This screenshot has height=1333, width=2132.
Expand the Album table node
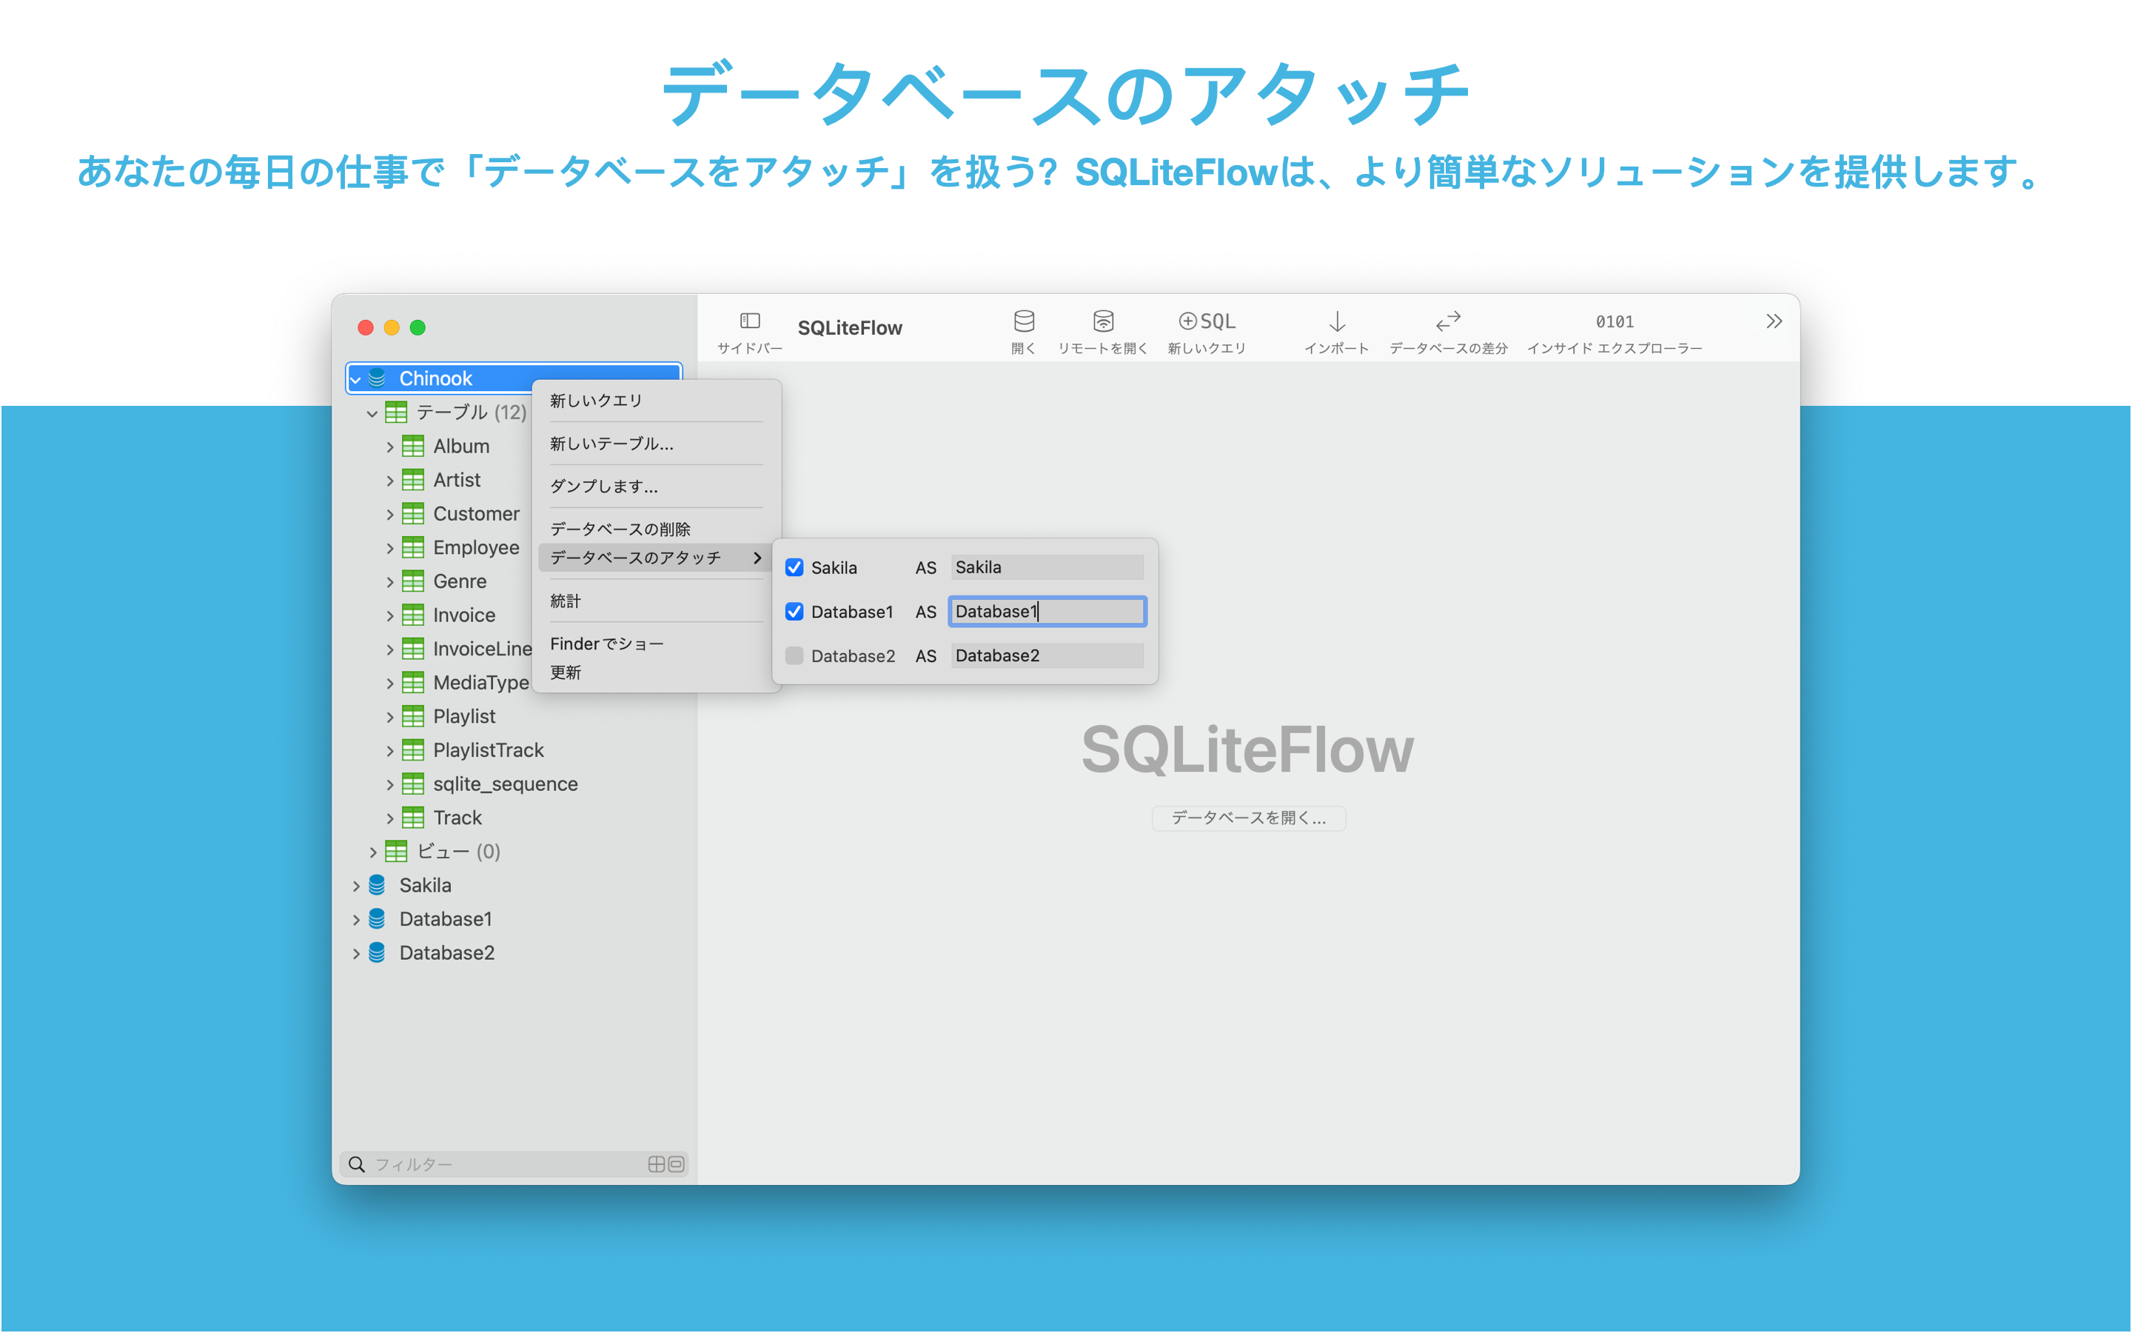pos(390,447)
